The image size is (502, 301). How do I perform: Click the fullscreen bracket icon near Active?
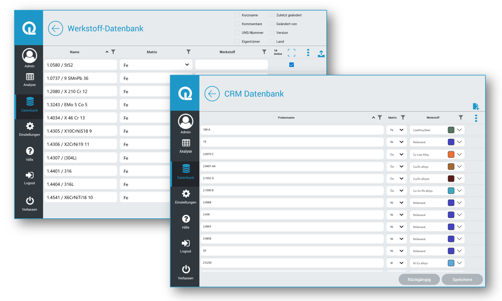(291, 53)
